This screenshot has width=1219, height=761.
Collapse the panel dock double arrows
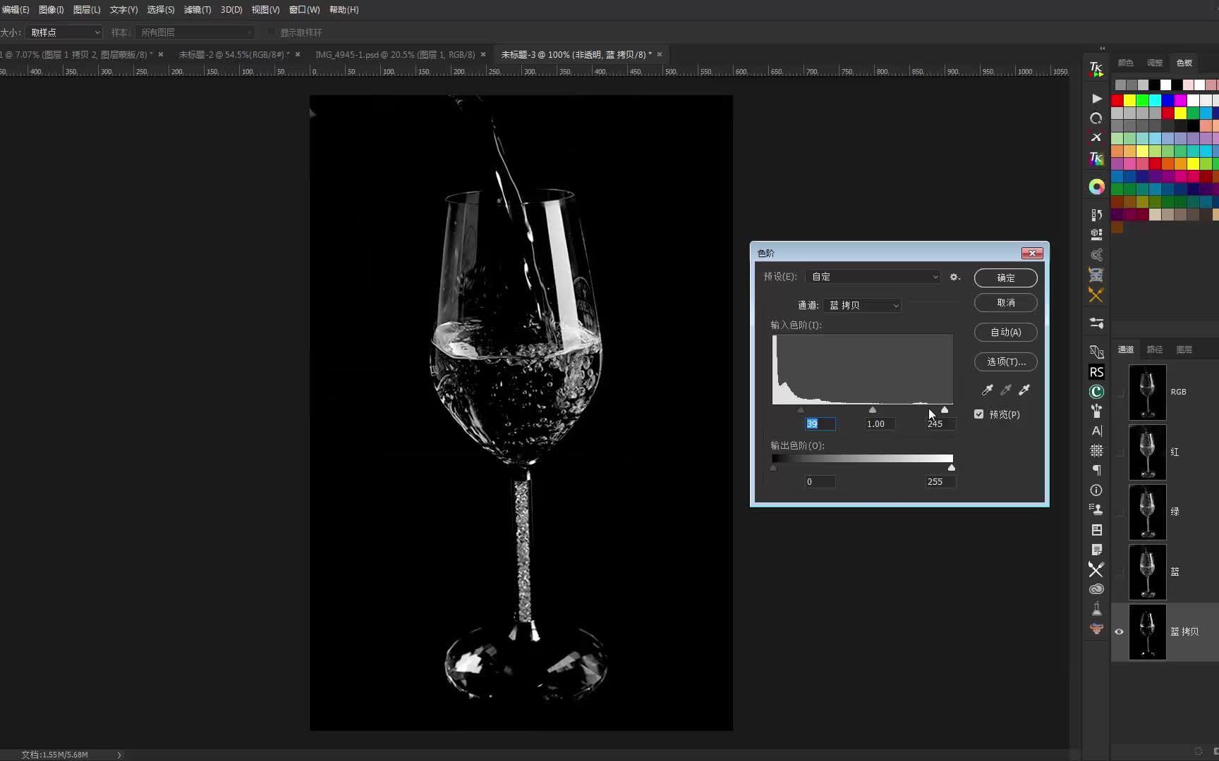pos(1102,49)
